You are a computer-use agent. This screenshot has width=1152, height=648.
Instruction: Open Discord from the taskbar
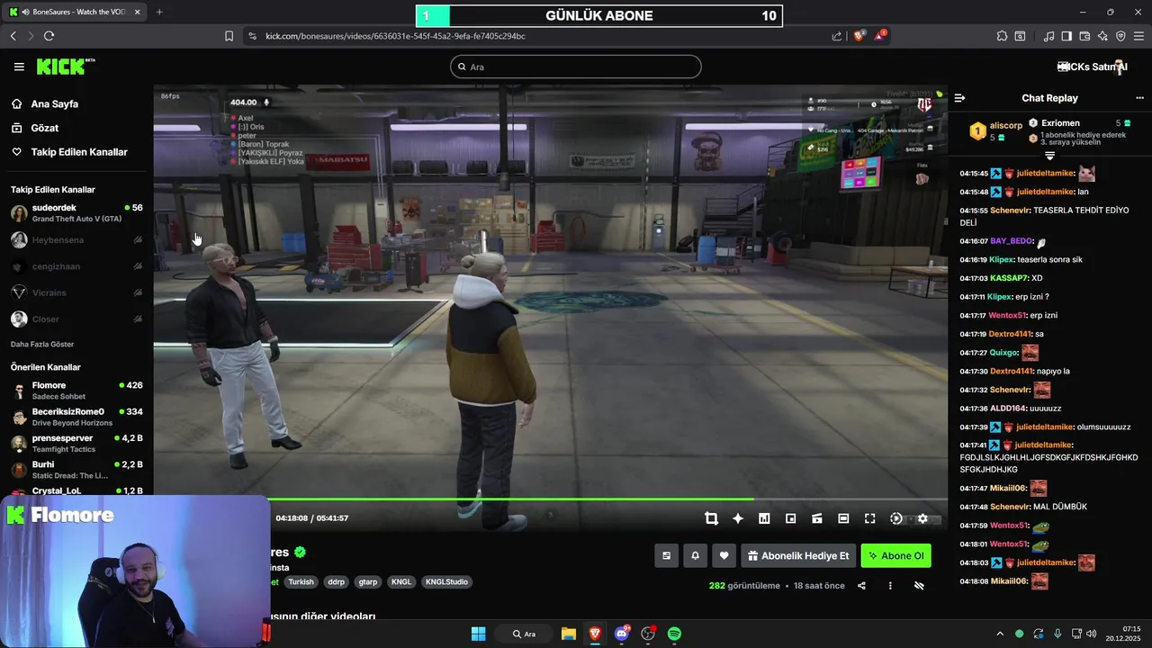(621, 634)
